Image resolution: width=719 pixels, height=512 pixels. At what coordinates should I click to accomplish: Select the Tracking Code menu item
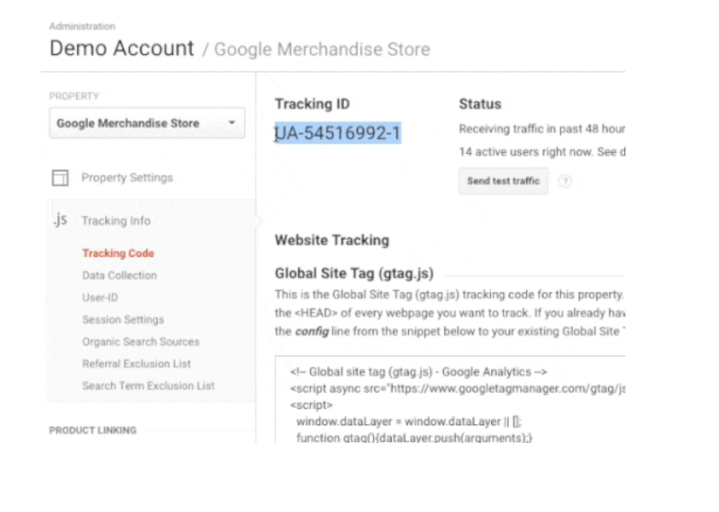118,253
